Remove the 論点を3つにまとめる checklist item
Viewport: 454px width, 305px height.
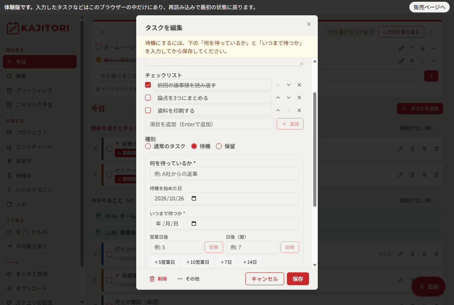[x=299, y=98]
